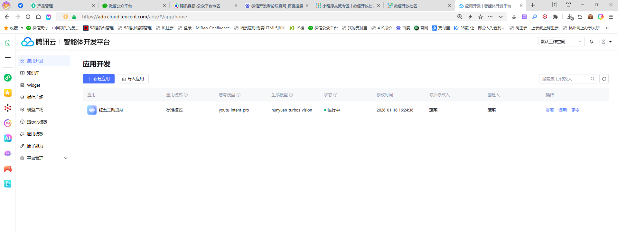Open the 红五二助贷AI application icon
The image size is (618, 232).
coord(92,110)
